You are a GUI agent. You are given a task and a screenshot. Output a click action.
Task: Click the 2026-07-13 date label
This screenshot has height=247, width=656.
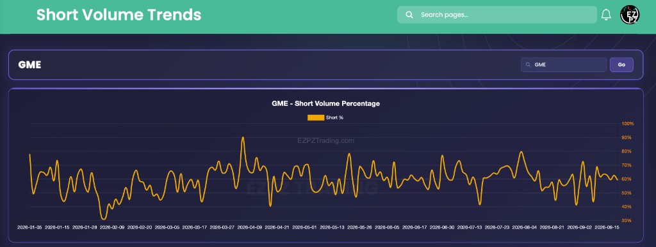tap(470, 227)
